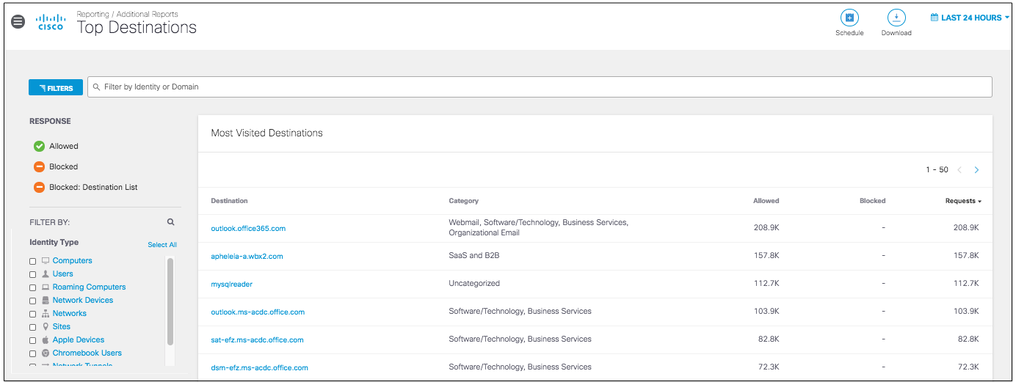Open the Last 24 Hours time dropdown
This screenshot has width=1016, height=382.
[970, 18]
